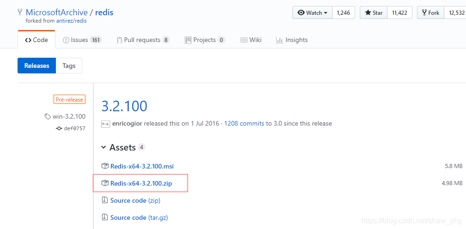Click the stargazers count 11,422
Image resolution: width=466 pixels, height=229 pixels.
[400, 13]
